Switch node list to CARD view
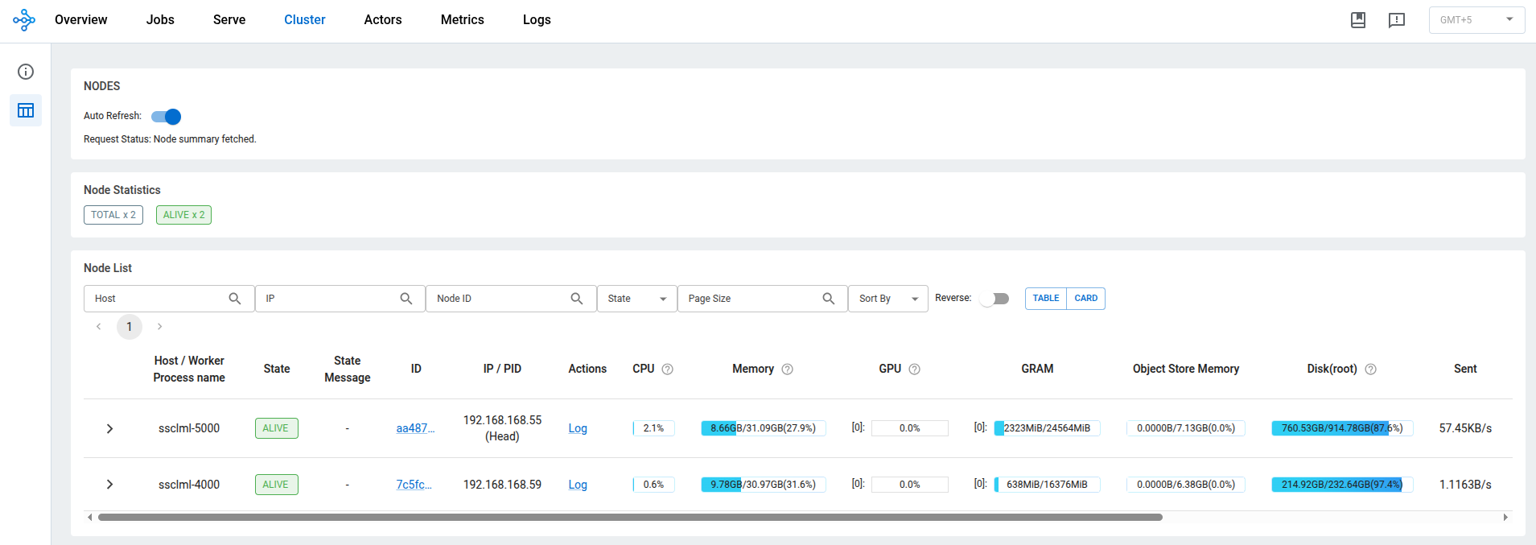The height and width of the screenshot is (545, 1536). 1085,299
